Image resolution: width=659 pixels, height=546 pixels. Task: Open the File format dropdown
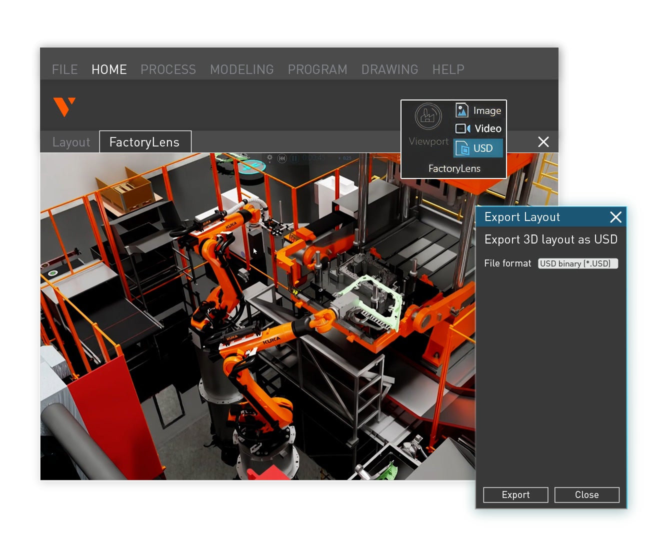coord(578,263)
